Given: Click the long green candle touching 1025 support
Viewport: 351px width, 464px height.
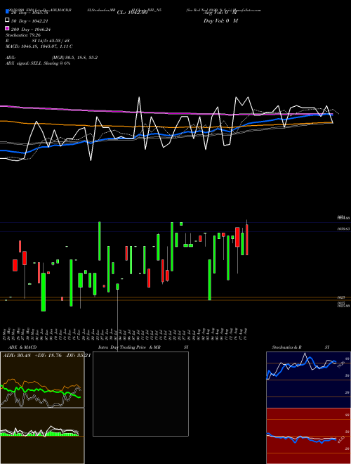Looking at the screenshot, I should 210,280.
